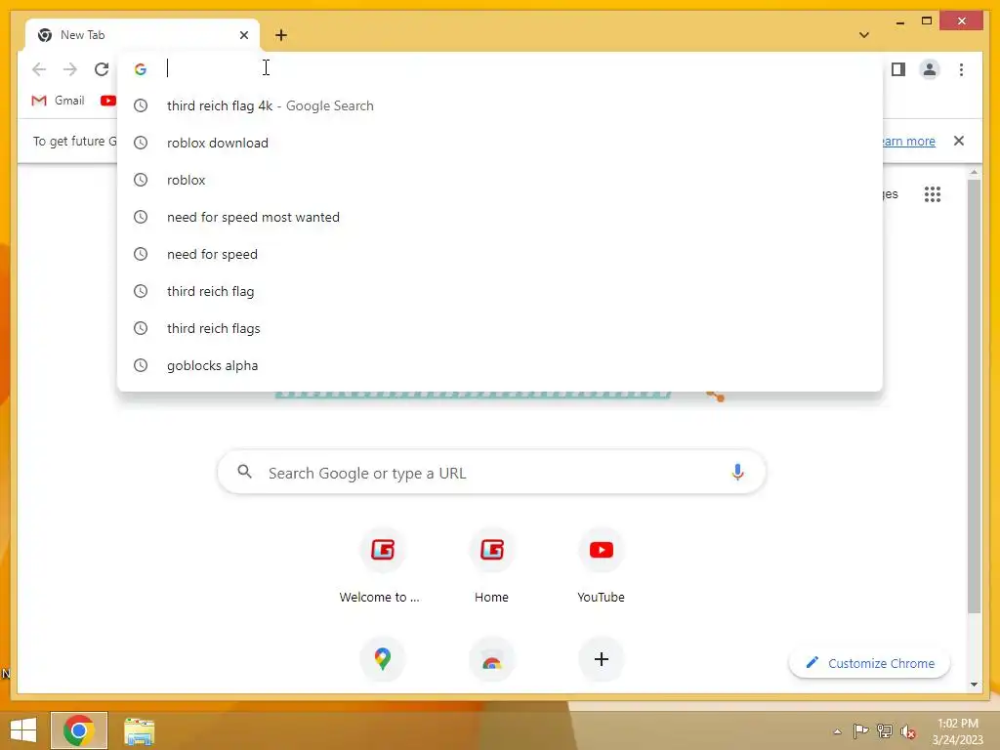The height and width of the screenshot is (750, 1000).
Task: Dismiss the infobar with its X
Action: 959,141
